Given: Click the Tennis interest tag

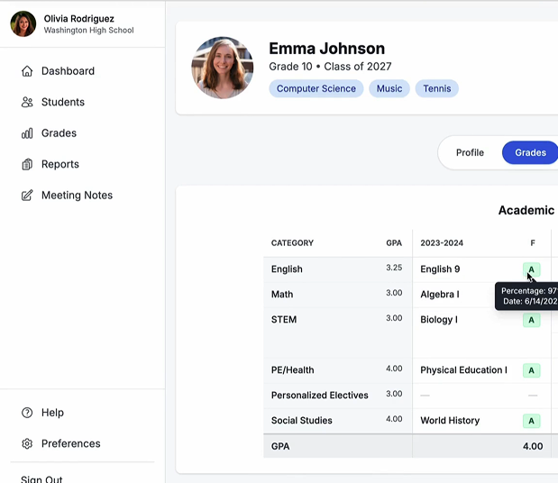Looking at the screenshot, I should tap(437, 88).
